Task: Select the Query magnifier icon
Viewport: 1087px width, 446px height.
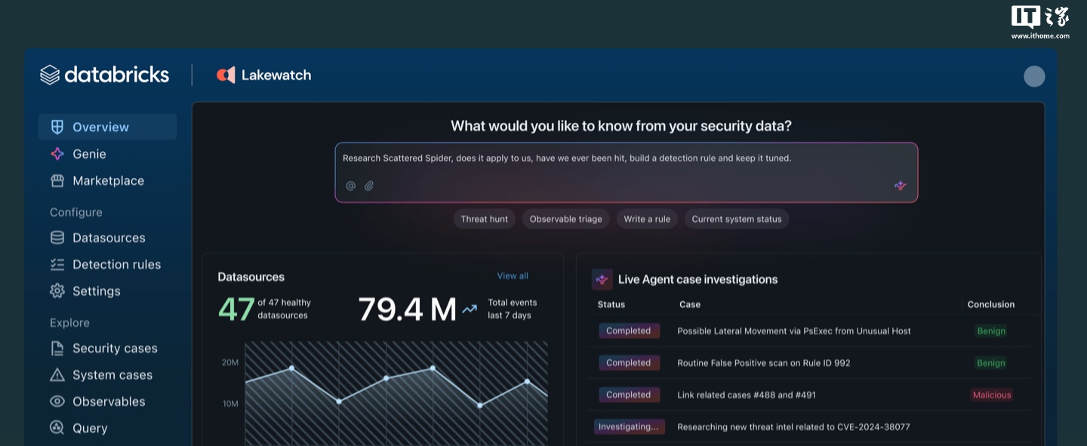Action: pos(57,427)
